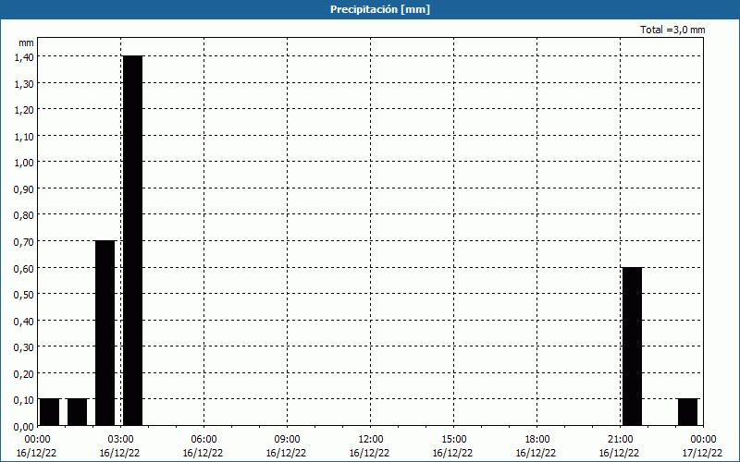Click the 18:00 x-axis time label
The height and width of the screenshot is (462, 740).
tap(537, 440)
